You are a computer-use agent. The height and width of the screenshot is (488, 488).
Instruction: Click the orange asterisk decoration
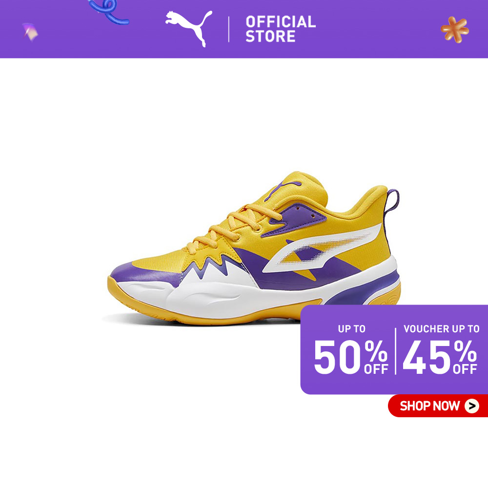coord(455,30)
